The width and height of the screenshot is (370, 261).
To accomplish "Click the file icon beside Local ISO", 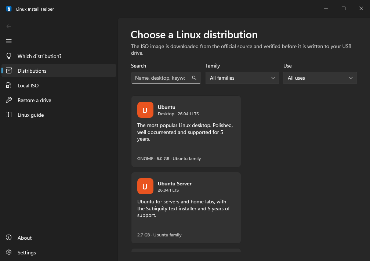I will point(8,86).
